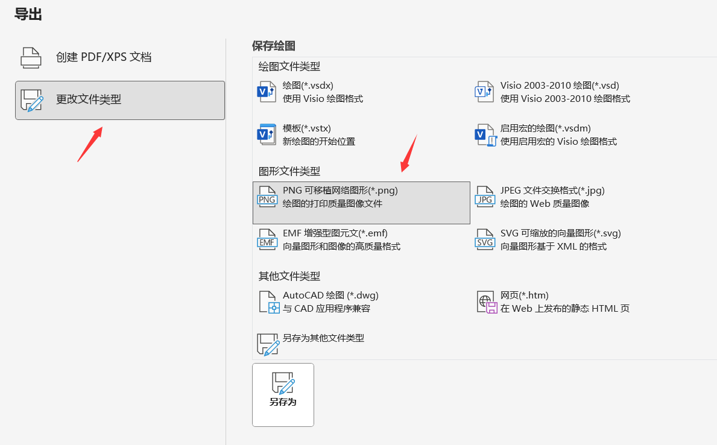Select AutoCAD 绘图 (*.dwg) label
Image resolution: width=717 pixels, height=445 pixels.
[x=330, y=295]
